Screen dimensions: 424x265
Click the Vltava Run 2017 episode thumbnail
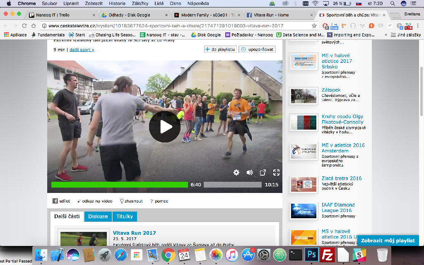pyautogui.click(x=84, y=239)
